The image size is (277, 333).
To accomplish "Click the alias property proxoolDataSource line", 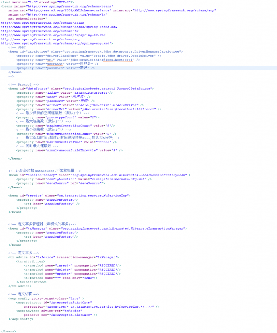I will (65, 93).
